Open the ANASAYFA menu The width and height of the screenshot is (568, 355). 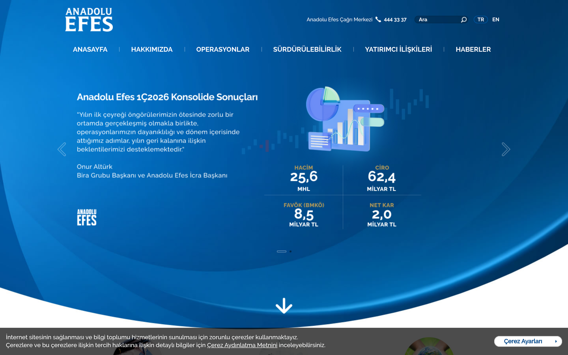click(x=90, y=49)
